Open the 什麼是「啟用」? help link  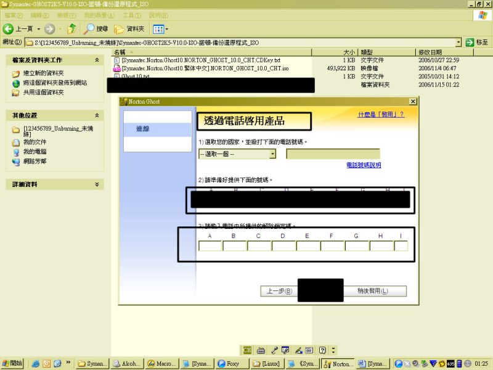[x=381, y=115]
